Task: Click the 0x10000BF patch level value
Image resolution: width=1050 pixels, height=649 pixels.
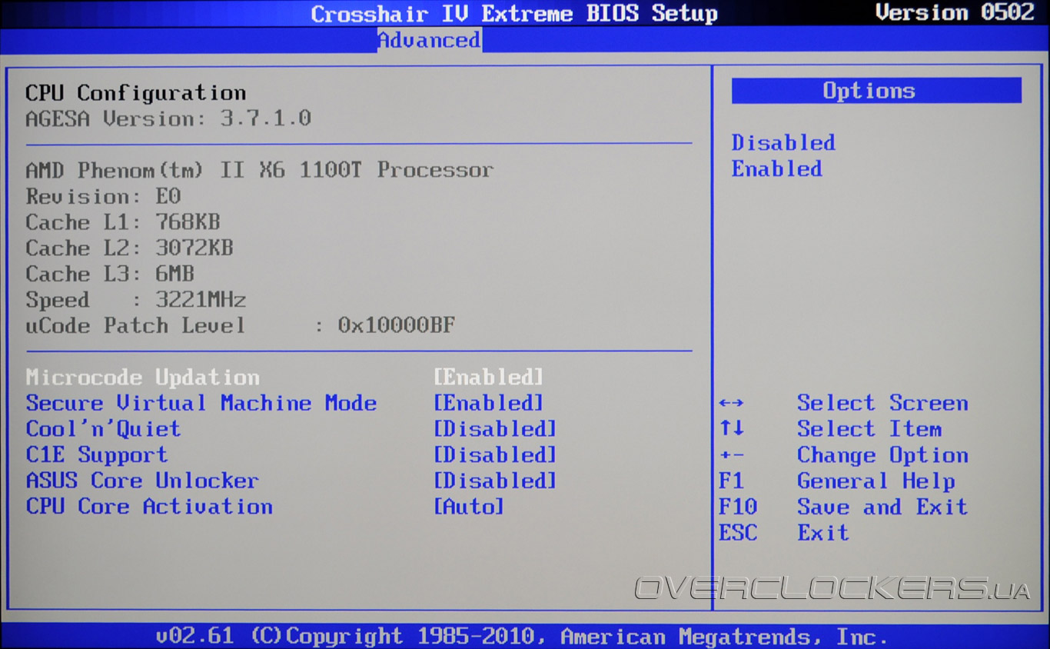Action: [x=397, y=325]
